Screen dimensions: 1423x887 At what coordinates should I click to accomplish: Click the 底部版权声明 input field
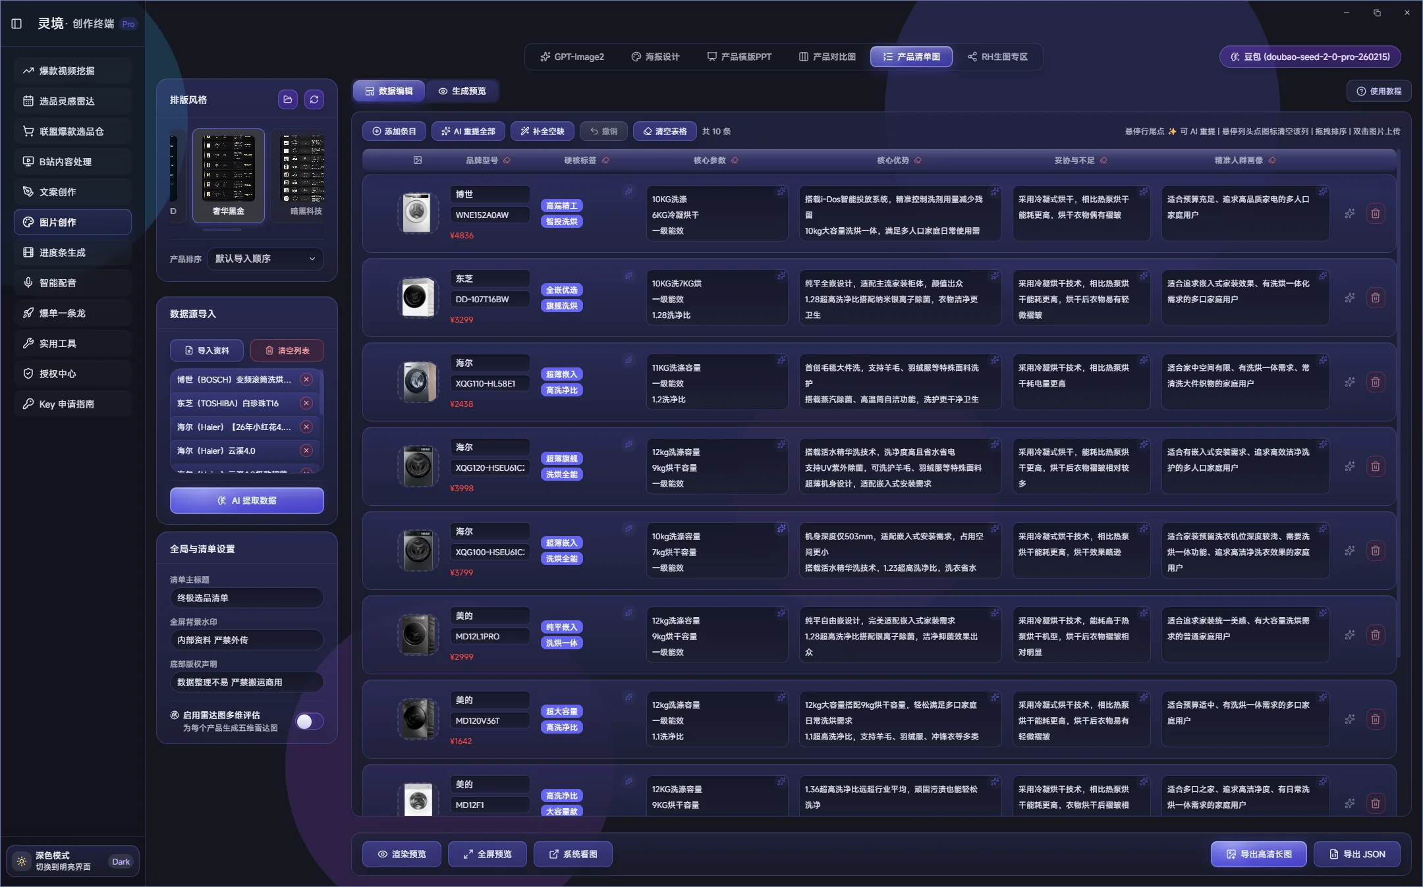247,682
